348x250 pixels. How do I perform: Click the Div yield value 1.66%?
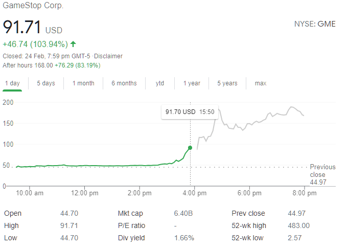184,238
